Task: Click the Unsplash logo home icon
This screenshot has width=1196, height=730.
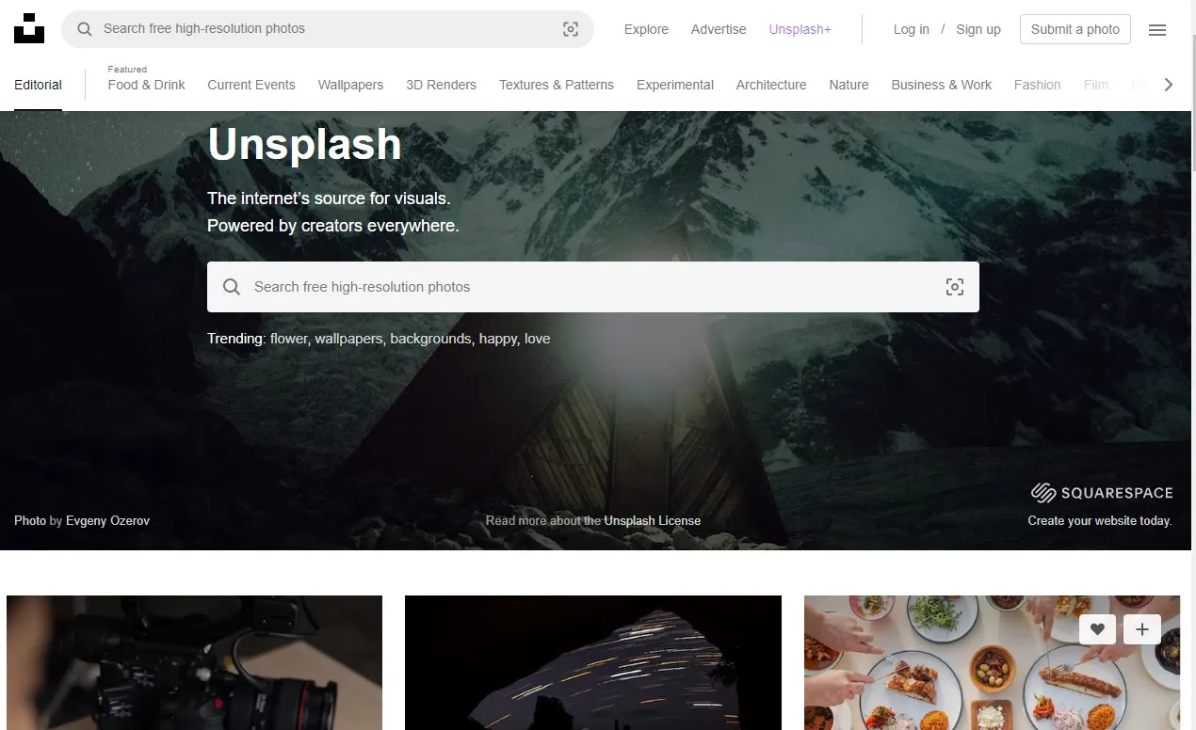Action: pos(29,28)
